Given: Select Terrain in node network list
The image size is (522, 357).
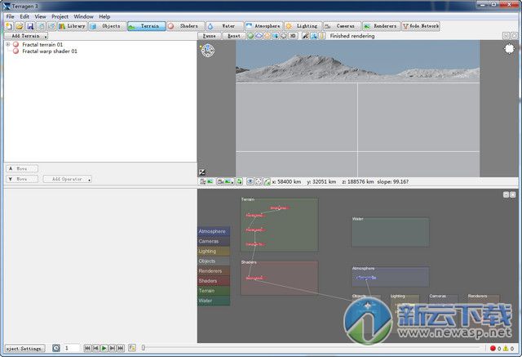Looking at the screenshot, I should (214, 291).
